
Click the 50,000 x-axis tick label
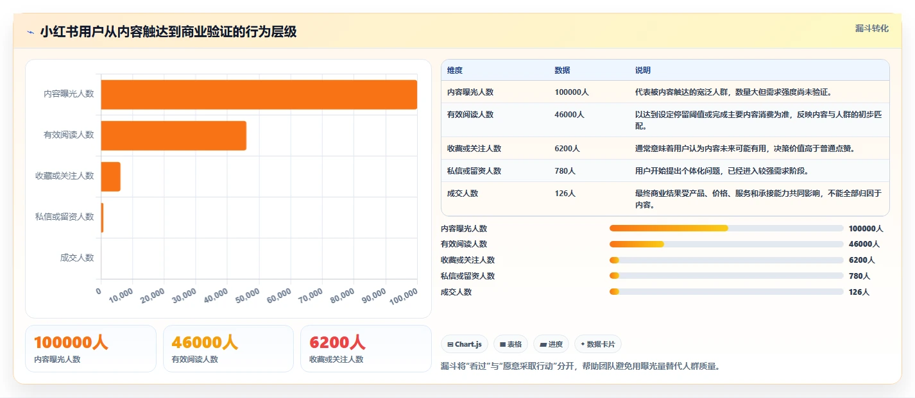click(248, 295)
